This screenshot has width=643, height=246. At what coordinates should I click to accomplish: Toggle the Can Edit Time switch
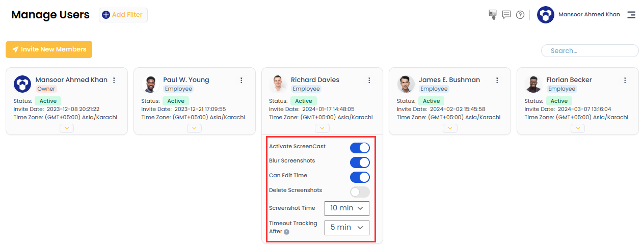point(359,177)
